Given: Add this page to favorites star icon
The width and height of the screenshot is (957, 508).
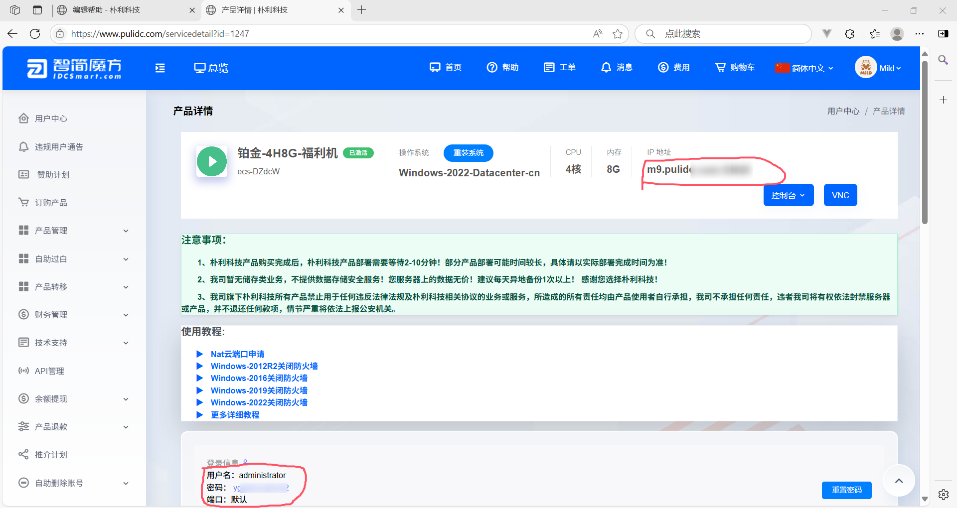Looking at the screenshot, I should point(618,34).
